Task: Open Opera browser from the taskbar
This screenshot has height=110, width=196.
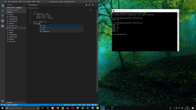Action: [73, 108]
